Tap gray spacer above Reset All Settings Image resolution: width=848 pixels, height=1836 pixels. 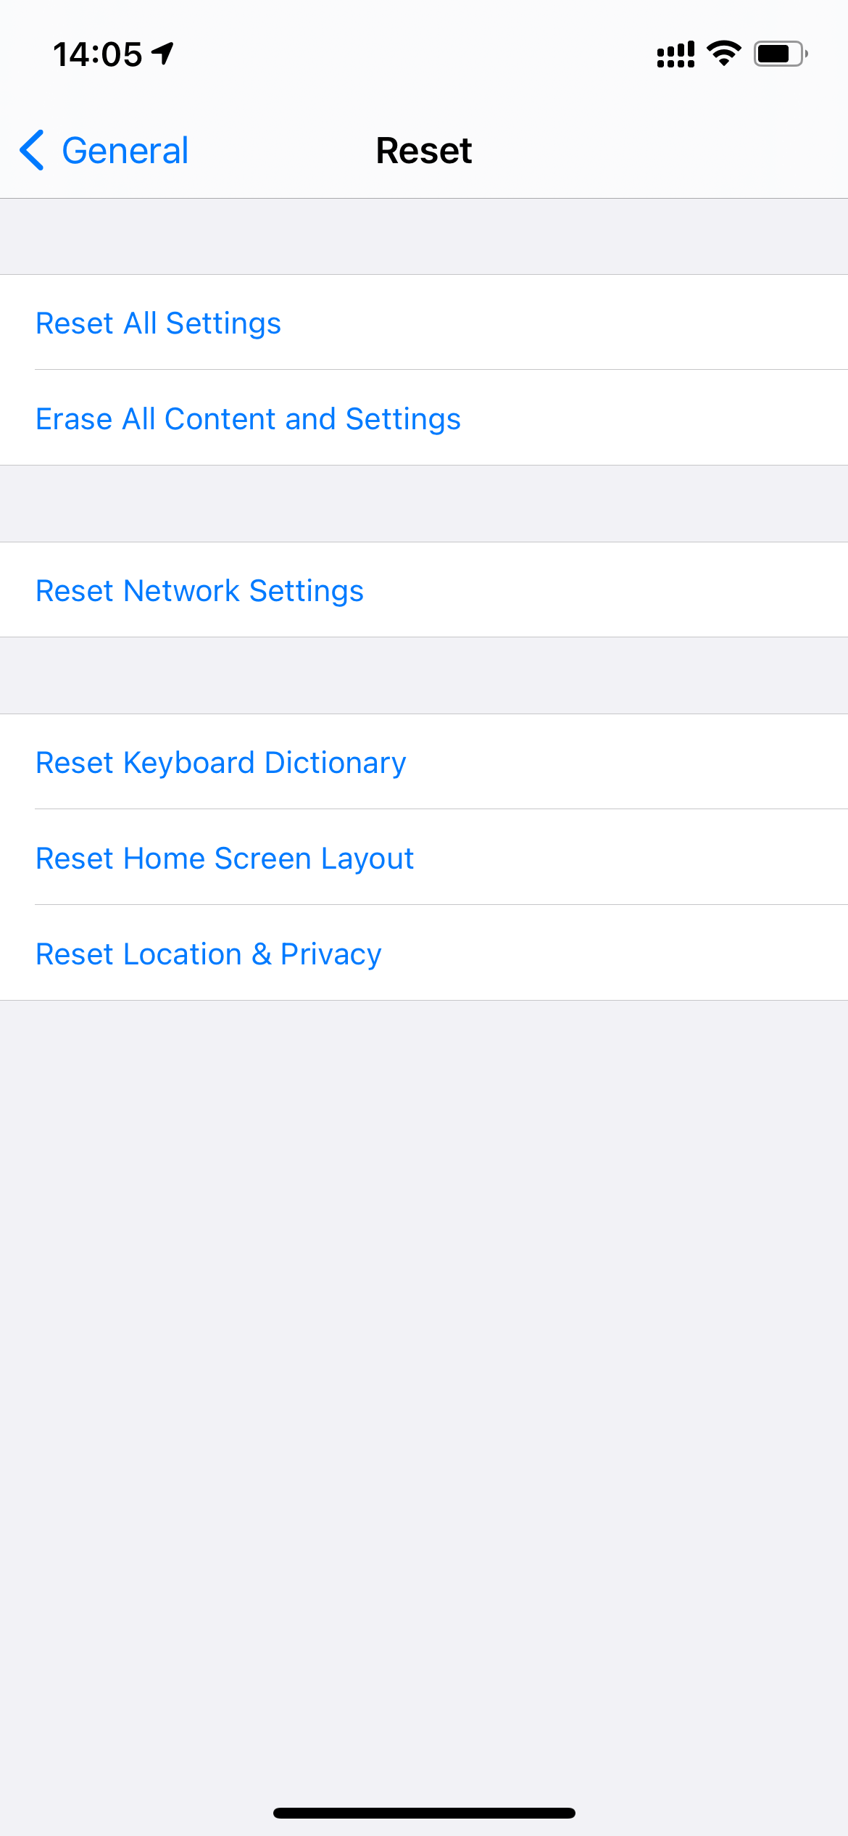(424, 236)
